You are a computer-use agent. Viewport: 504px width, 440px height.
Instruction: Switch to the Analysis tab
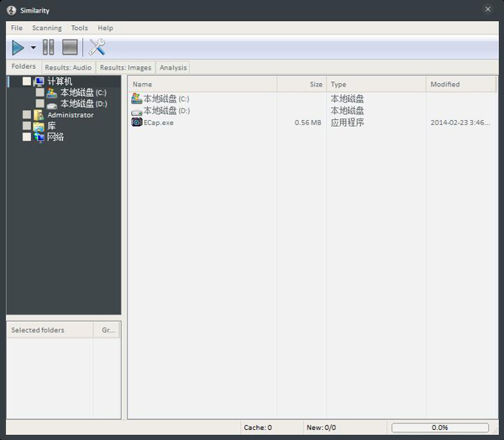coord(173,67)
